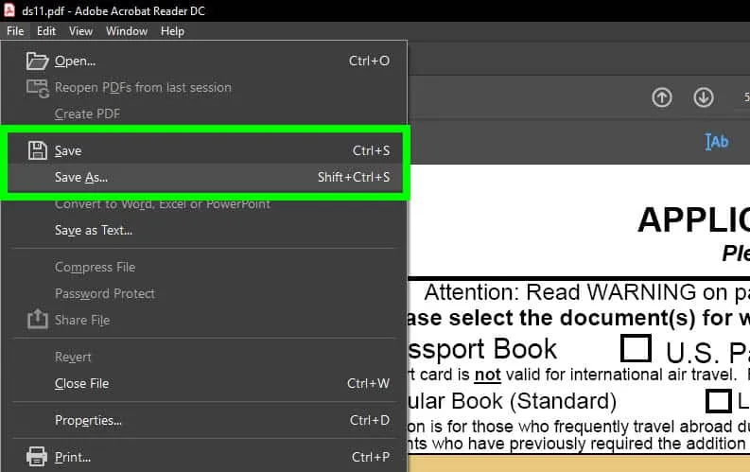
Task: Click the Adobe Acrobat title bar icon
Action: coord(9,10)
